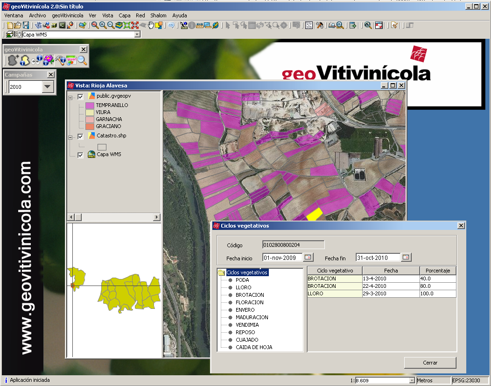Click the magnifying glass in geoVitivinicola palette
Viewport: 491px width, 386px height.
[x=82, y=60]
